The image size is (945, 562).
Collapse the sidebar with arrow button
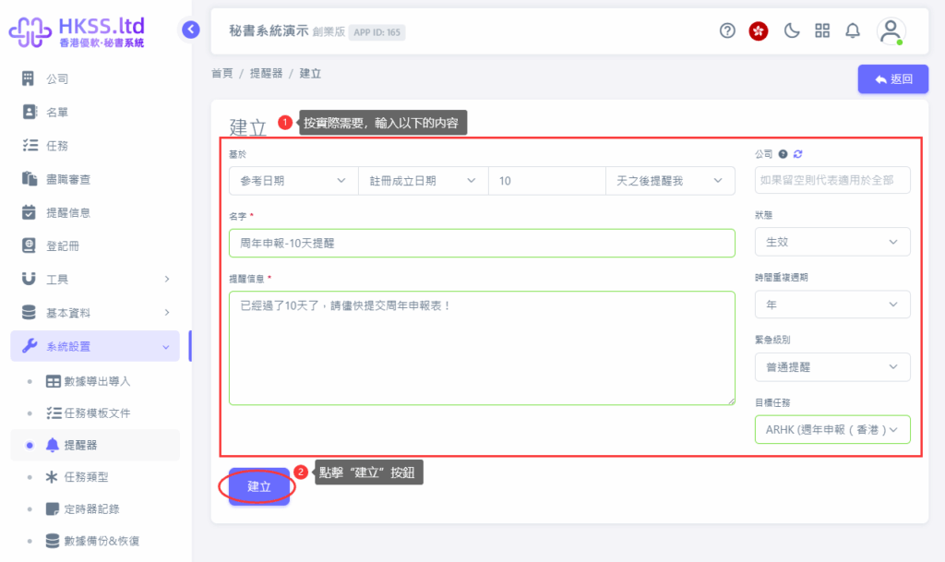click(191, 30)
